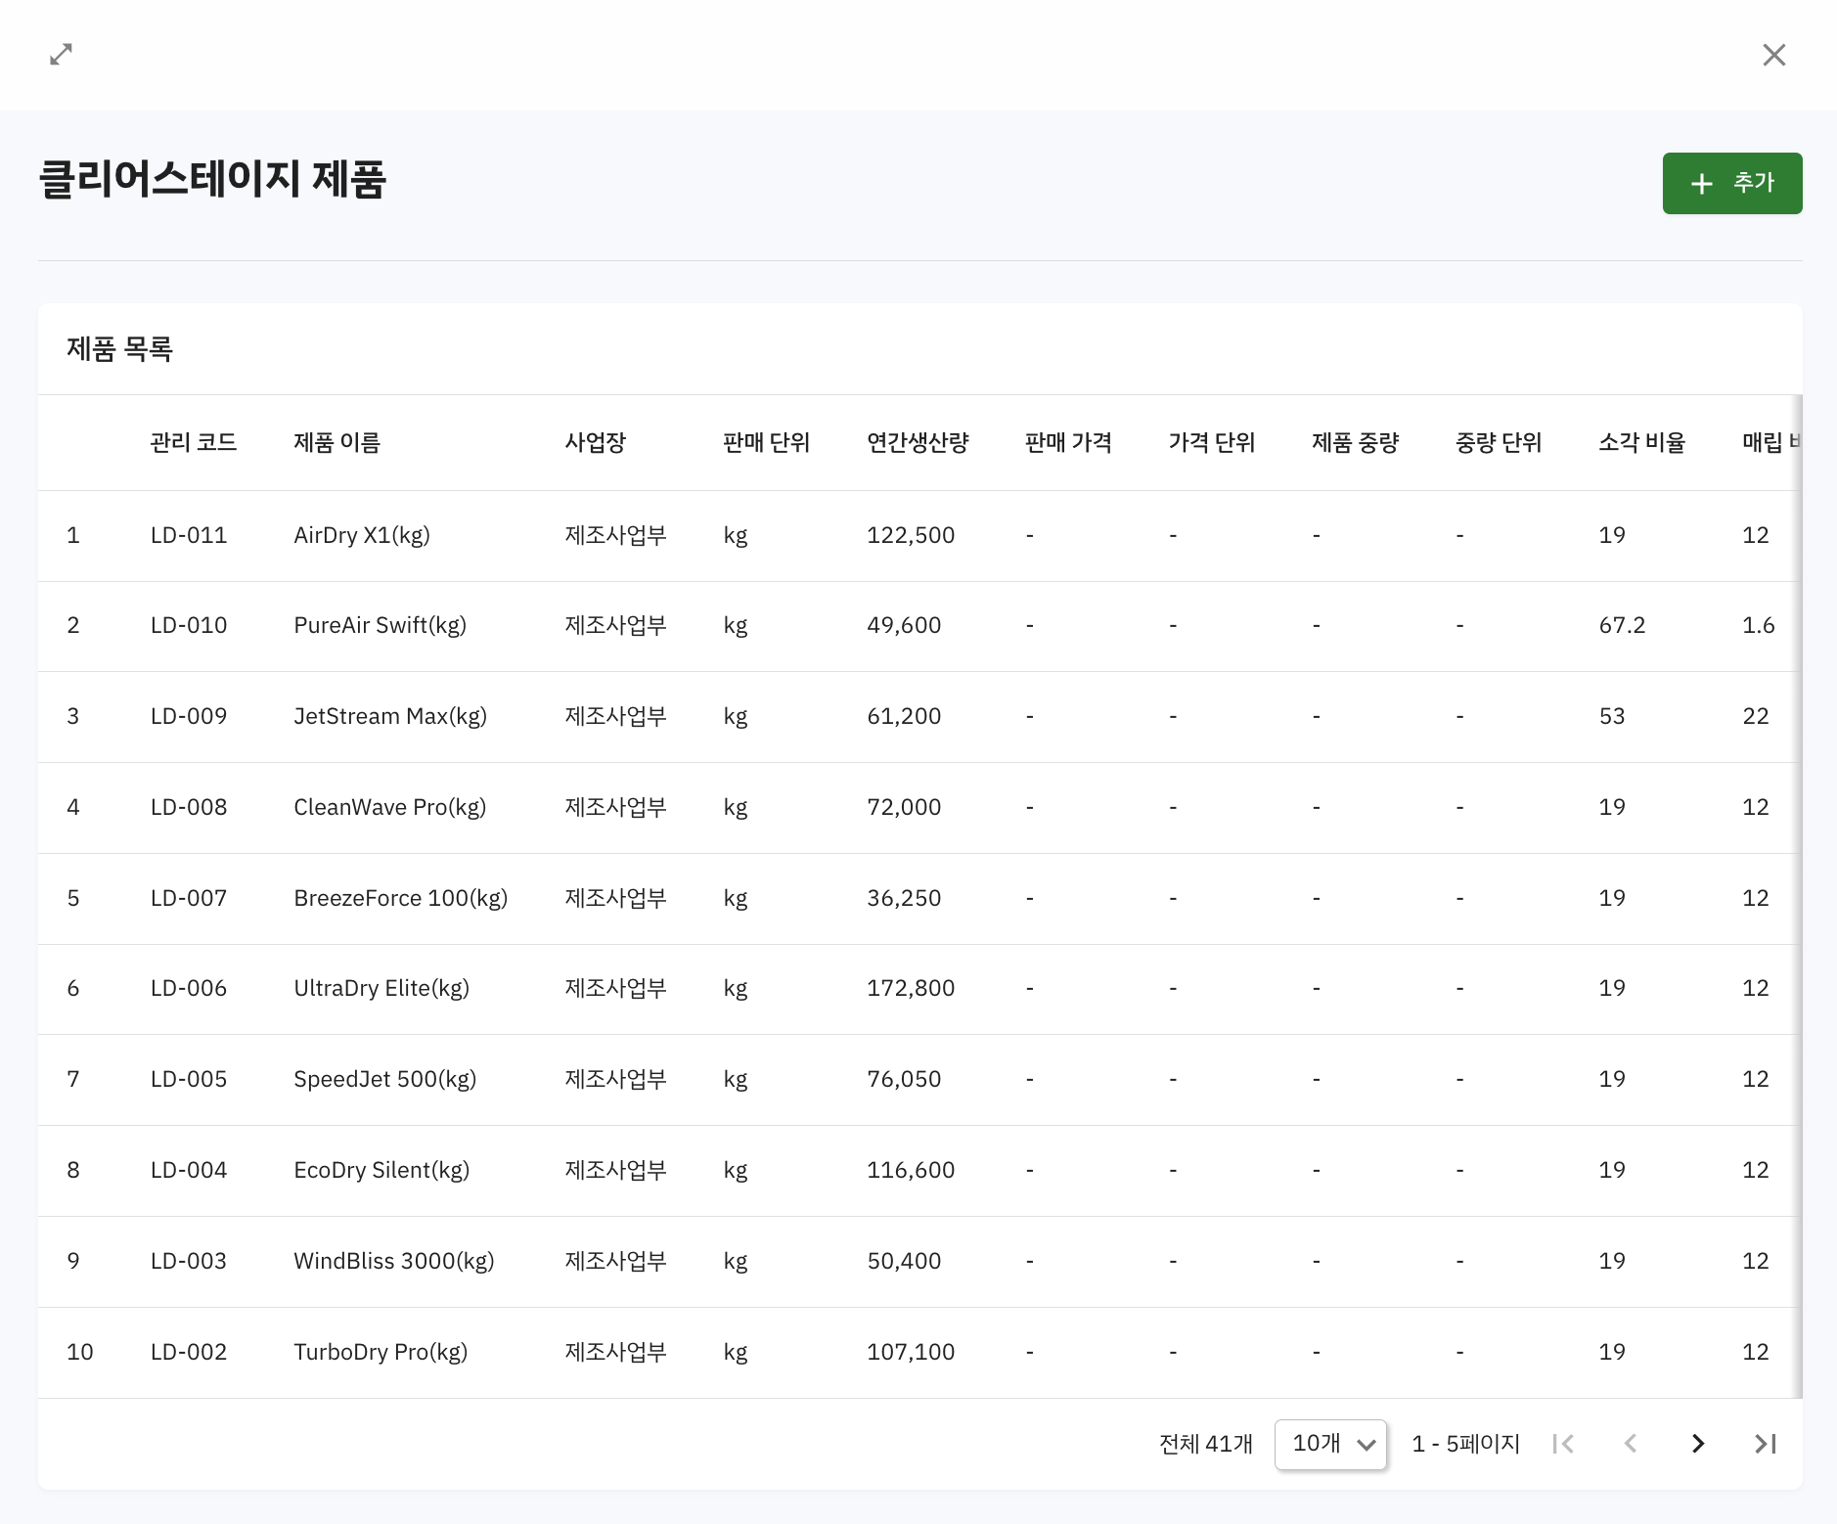
Task: Select the SpeedJet 500(kg) product name
Action: point(385,1080)
